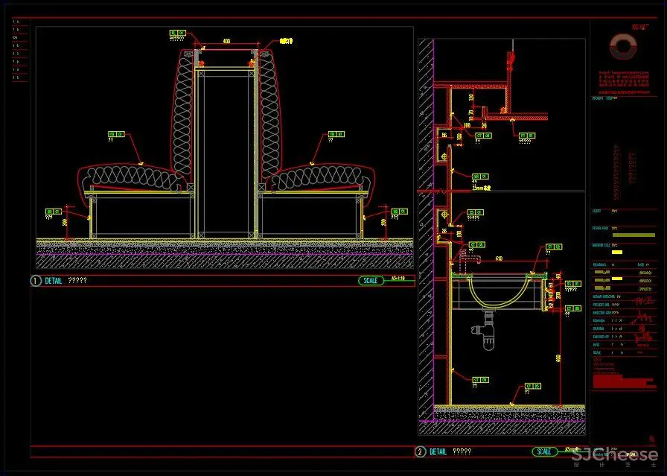The width and height of the screenshot is (667, 476).
Task: Click the DETAIL text of drawing 2
Action: click(438, 451)
